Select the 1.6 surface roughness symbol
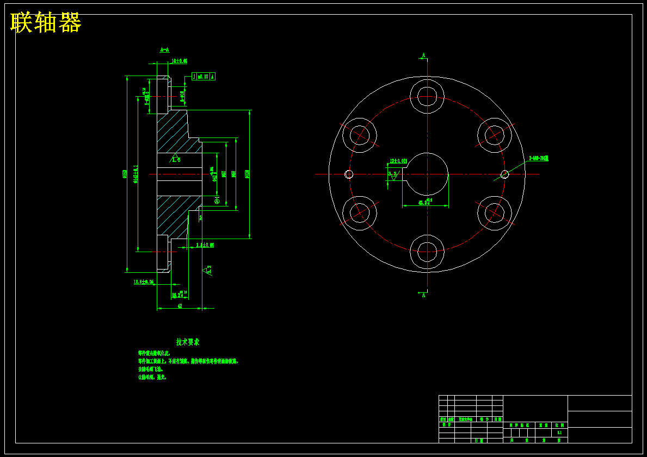The image size is (647, 457). [x=175, y=158]
